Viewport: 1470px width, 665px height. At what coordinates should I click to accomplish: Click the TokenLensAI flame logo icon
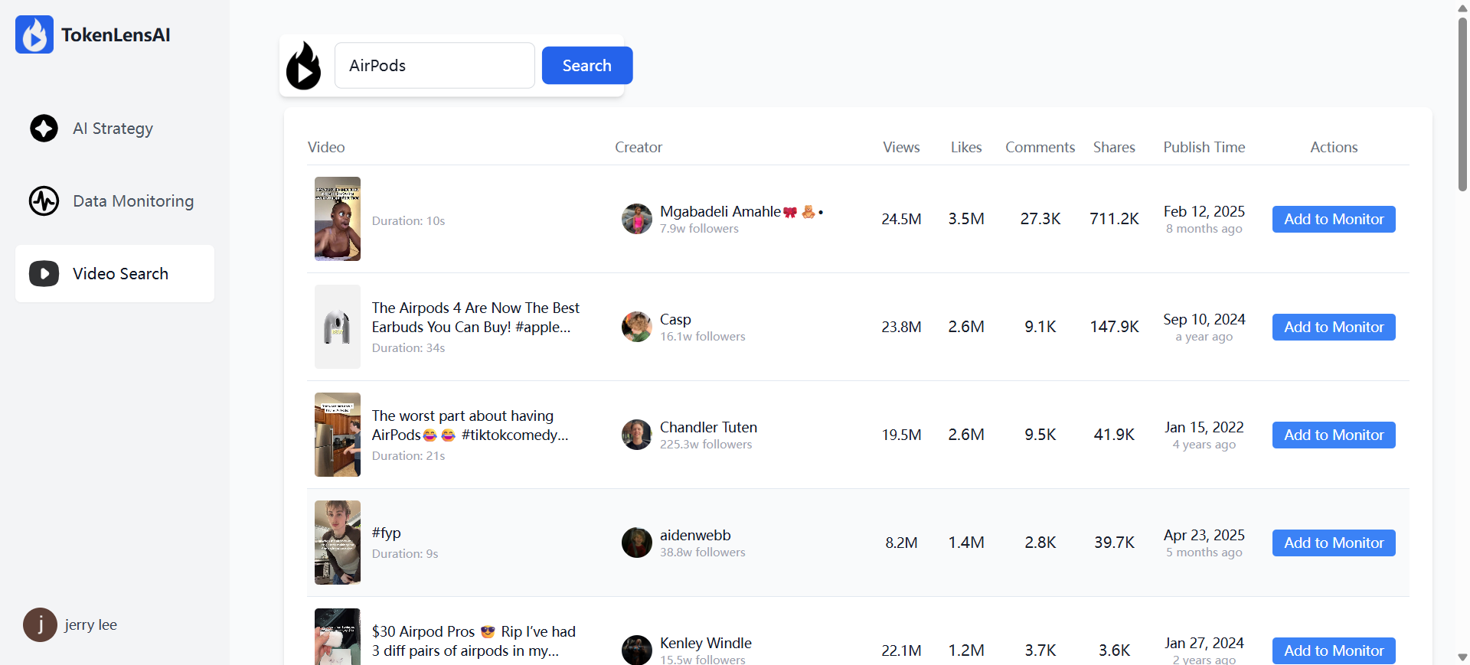(34, 34)
